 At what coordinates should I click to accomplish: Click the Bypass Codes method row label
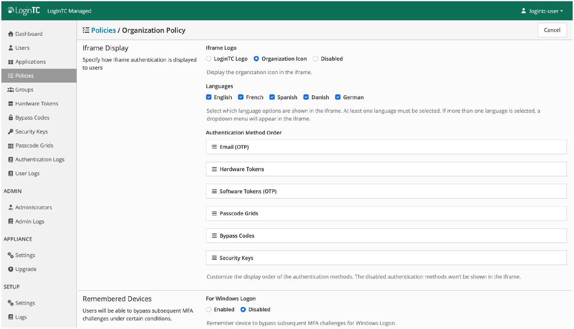(237, 235)
